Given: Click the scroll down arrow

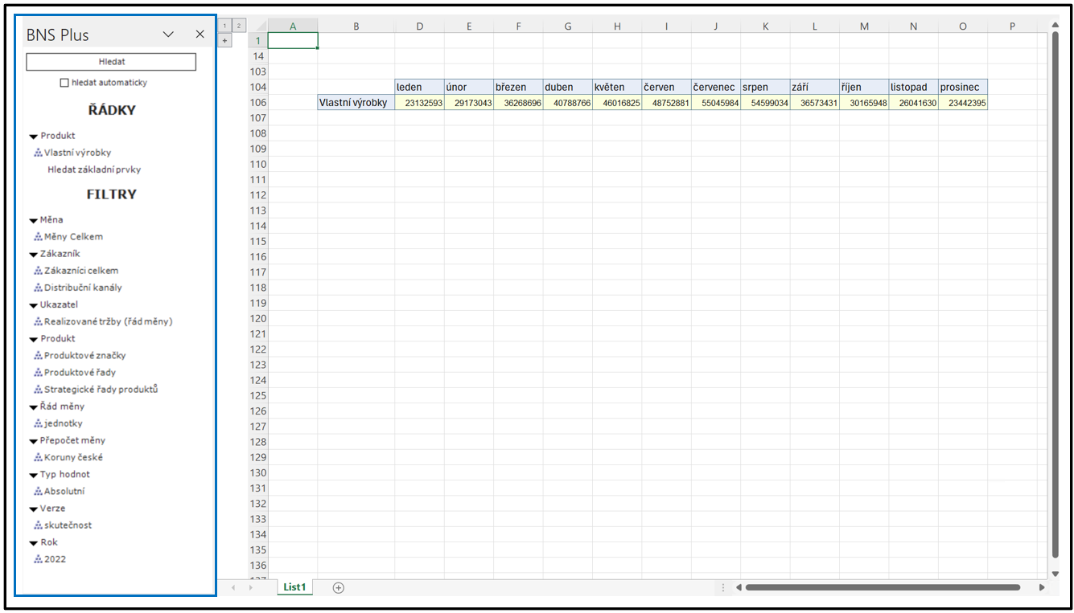Looking at the screenshot, I should click(1055, 573).
